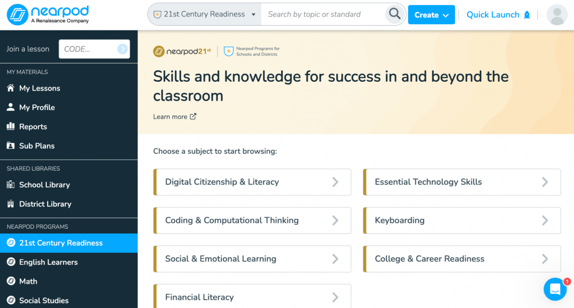Open the chat bubble in bottom right
The image size is (574, 308).
(555, 289)
